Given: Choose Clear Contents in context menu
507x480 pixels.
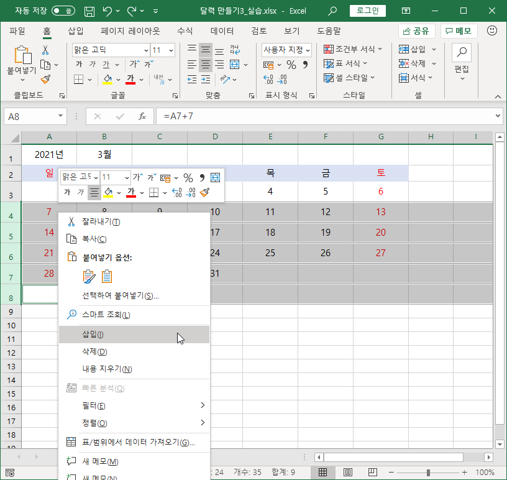Looking at the screenshot, I should click(134, 369).
